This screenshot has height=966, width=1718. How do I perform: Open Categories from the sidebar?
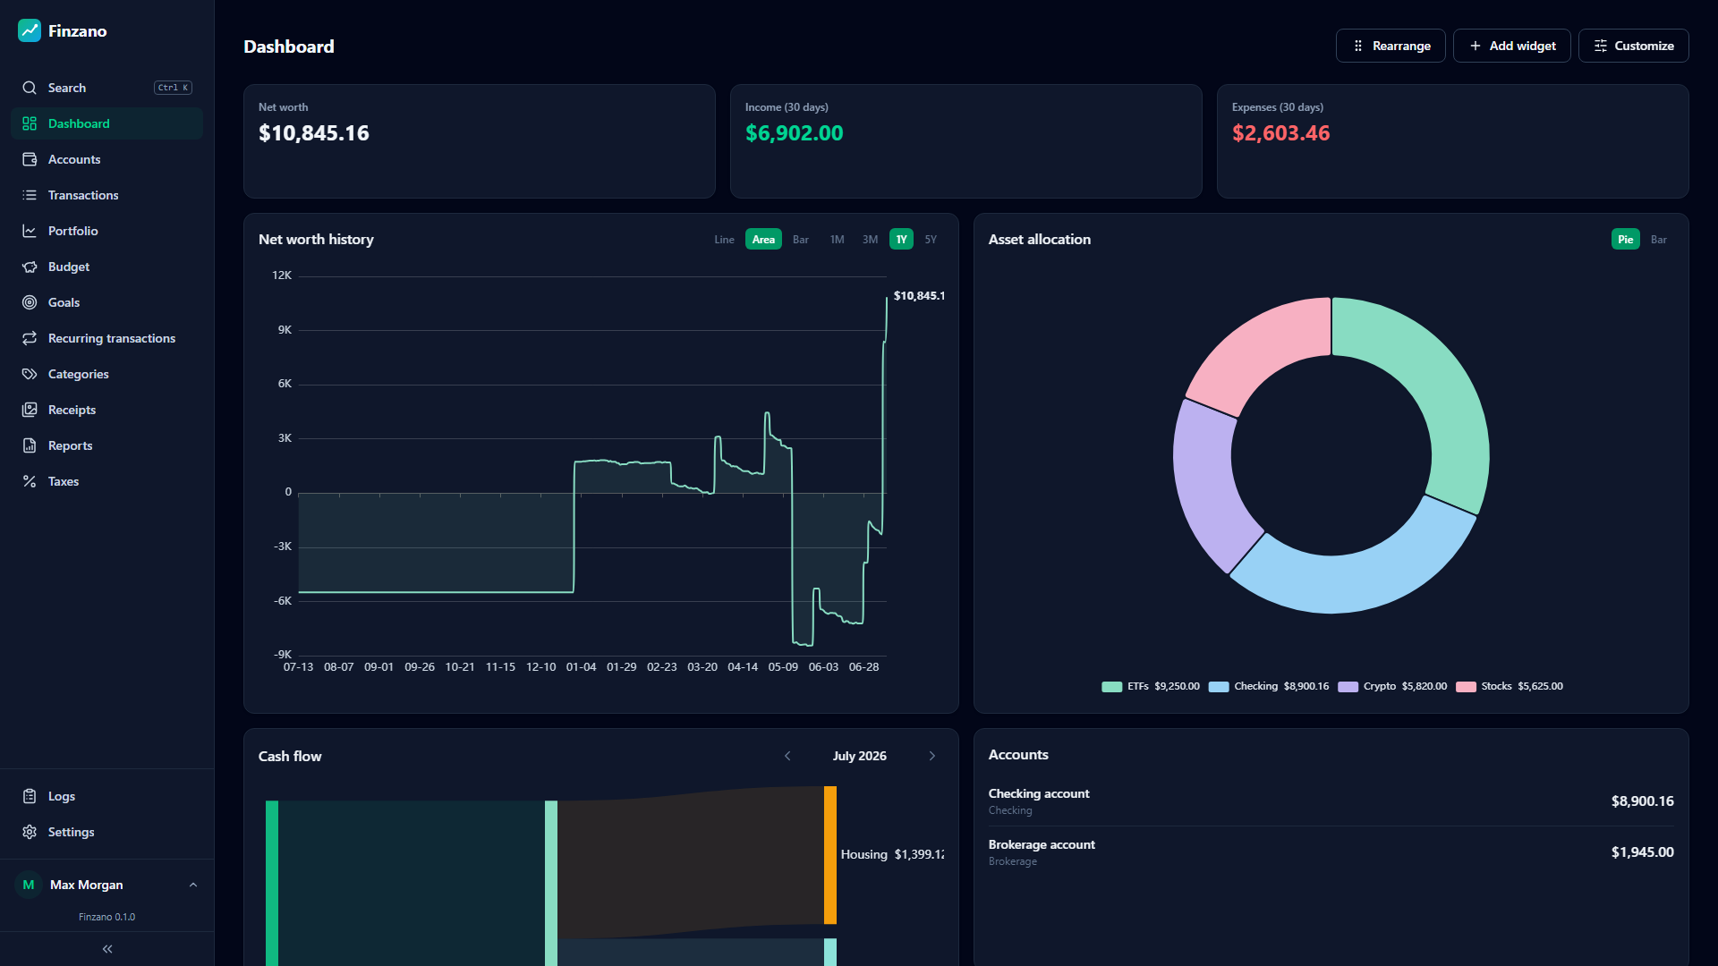pyautogui.click(x=107, y=374)
